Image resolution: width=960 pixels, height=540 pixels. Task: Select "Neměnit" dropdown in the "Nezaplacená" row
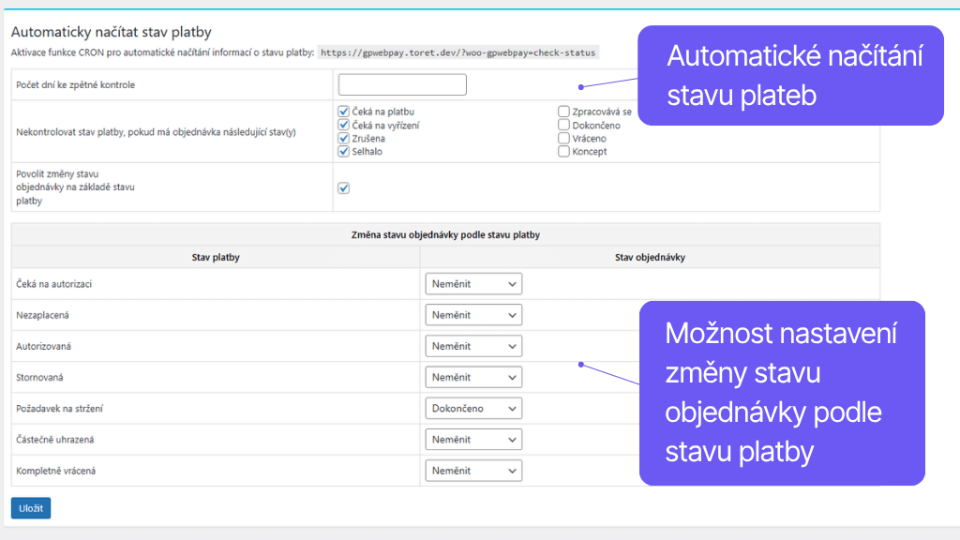473,314
